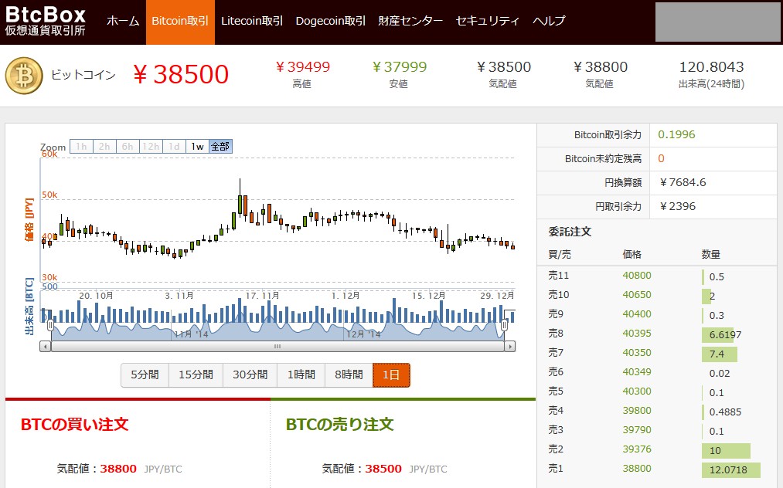
Task: Click the Bitcoin取引余力 value 0.1996
Action: coord(676,134)
